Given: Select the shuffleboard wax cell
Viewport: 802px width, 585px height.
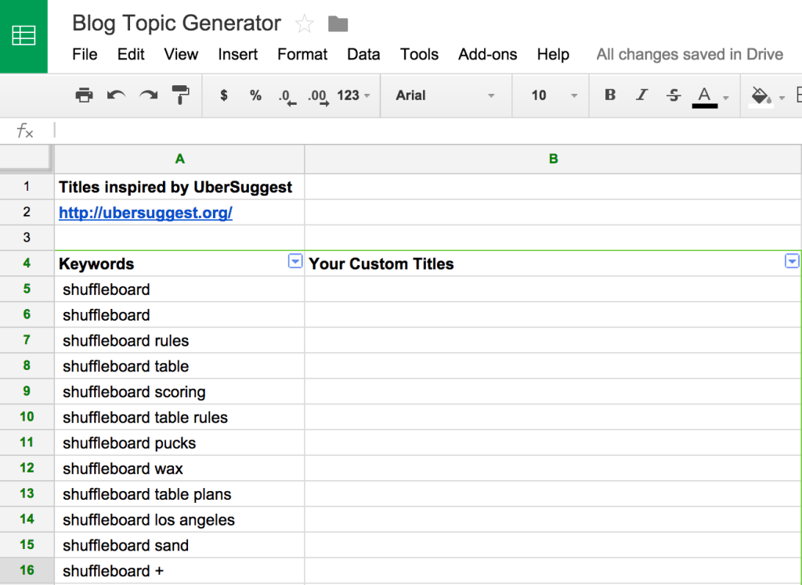Looking at the screenshot, I should click(x=179, y=468).
